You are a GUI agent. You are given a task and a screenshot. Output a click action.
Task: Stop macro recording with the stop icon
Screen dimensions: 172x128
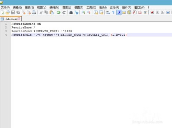(x=158, y=12)
